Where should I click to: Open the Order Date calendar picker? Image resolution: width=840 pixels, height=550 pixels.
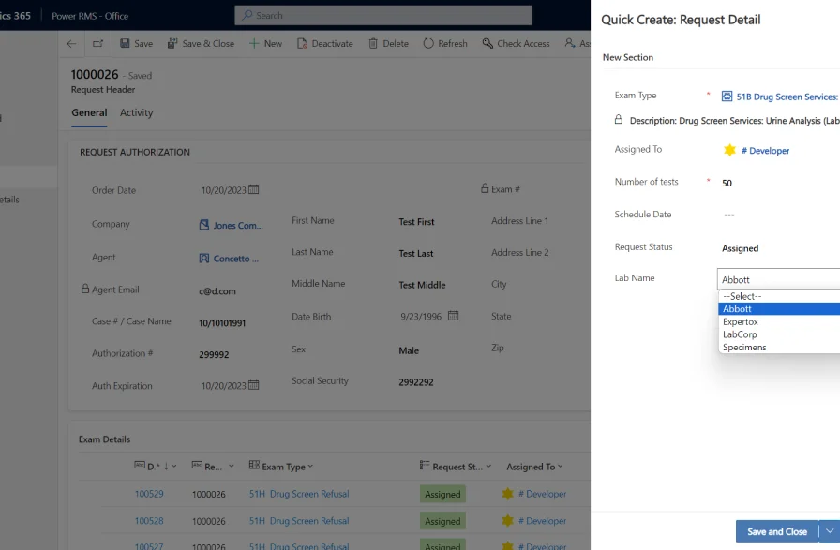point(254,189)
